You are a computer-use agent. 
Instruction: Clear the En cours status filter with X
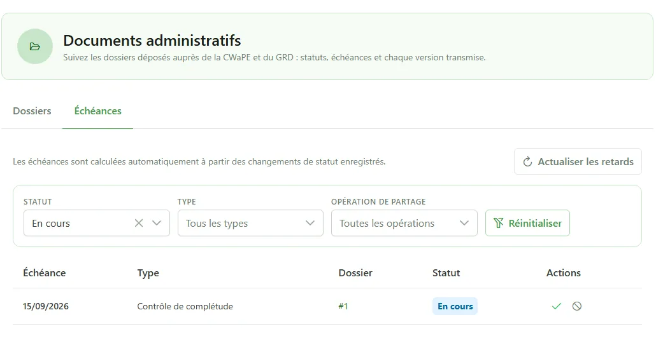[139, 223]
